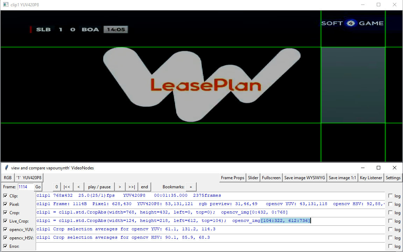Click the SOFT 4 GAME logo in preview
The width and height of the screenshot is (403, 252).
point(352,23)
